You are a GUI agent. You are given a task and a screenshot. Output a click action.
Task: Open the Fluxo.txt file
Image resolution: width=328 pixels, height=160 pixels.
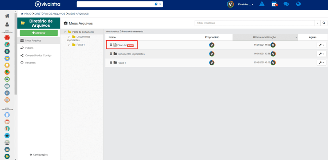point(122,45)
